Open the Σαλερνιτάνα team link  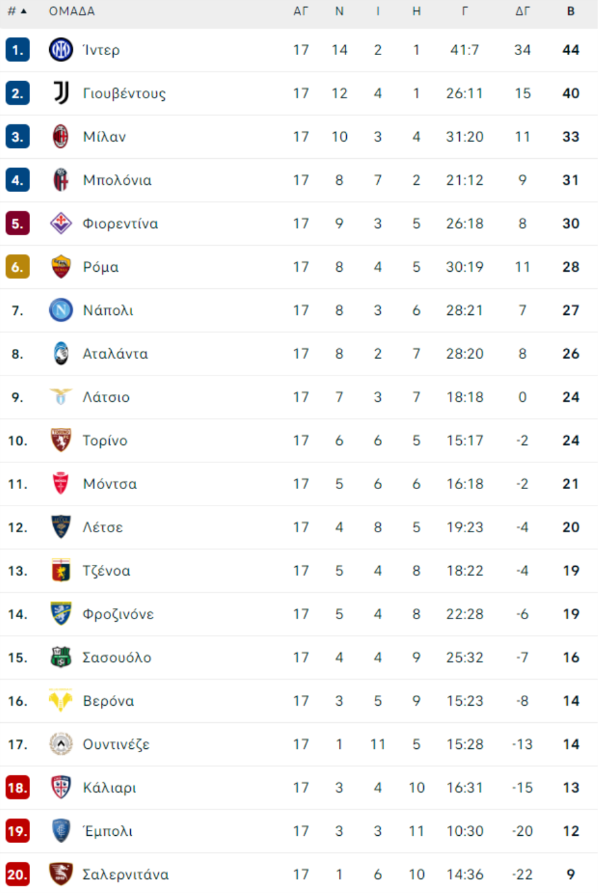tap(126, 874)
